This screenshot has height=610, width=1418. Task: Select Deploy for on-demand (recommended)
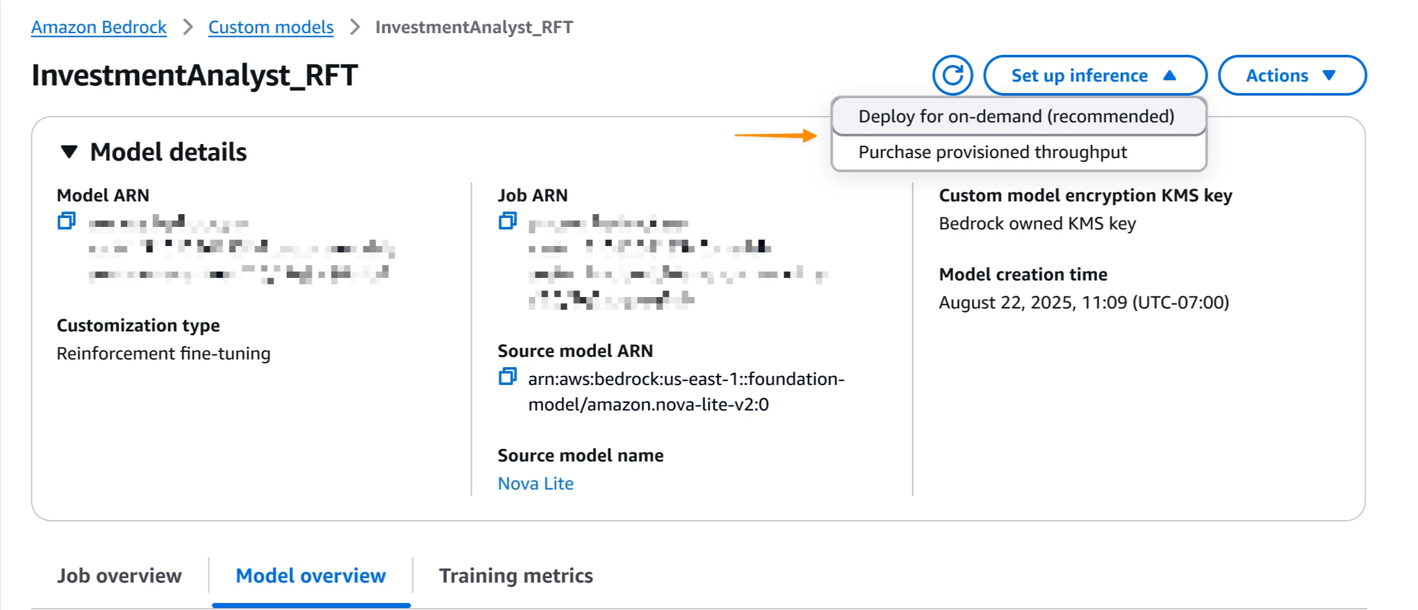click(1016, 116)
